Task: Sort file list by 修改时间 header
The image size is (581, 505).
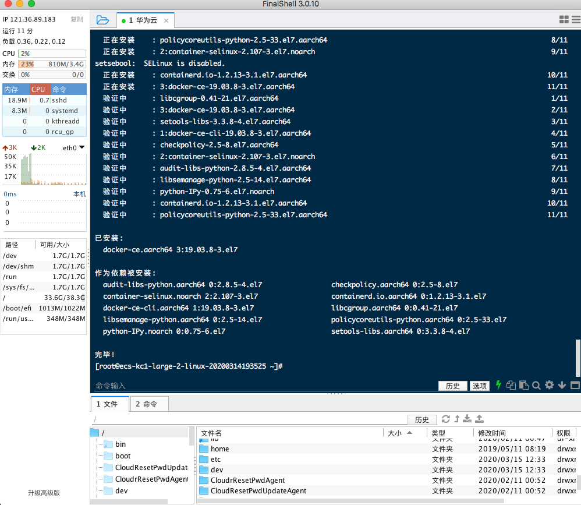Action: [x=513, y=433]
